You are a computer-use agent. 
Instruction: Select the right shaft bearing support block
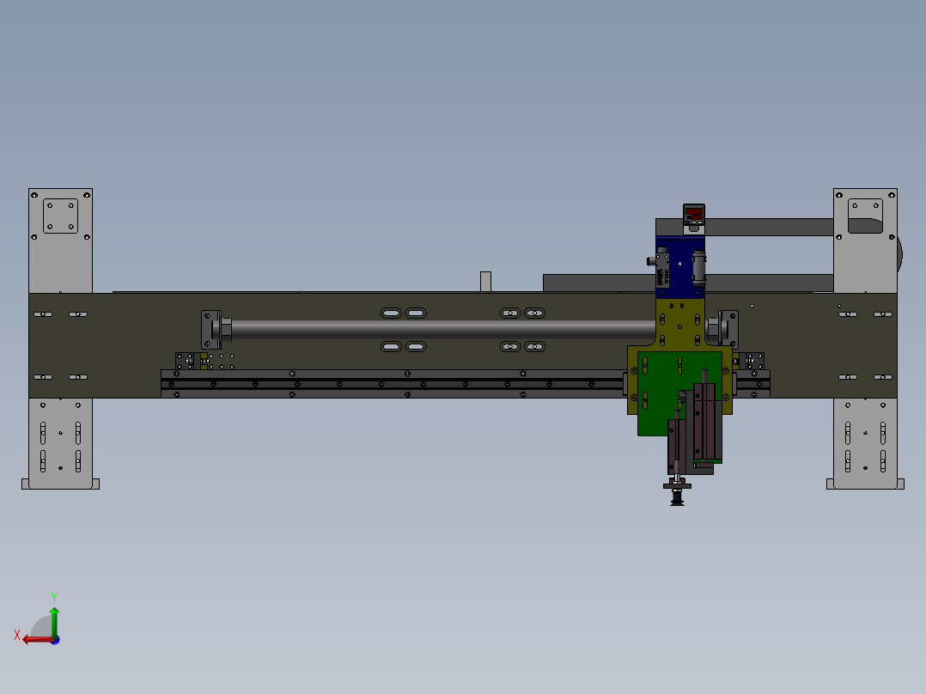point(728,330)
